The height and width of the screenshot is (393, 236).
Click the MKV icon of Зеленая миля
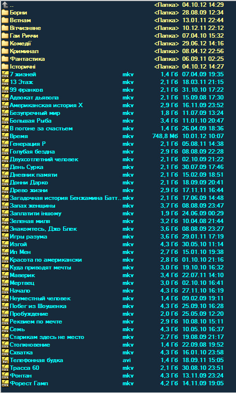tap(5, 222)
